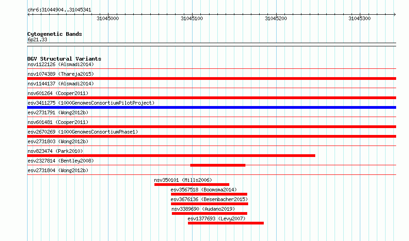Click the red esv3567518 variant bar

pos(209,194)
